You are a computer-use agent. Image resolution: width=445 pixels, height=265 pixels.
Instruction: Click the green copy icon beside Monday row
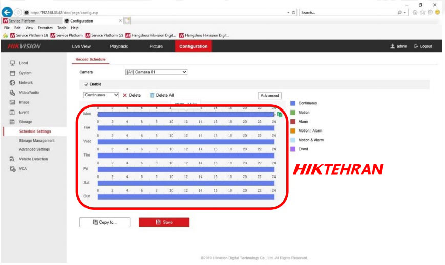point(280,114)
